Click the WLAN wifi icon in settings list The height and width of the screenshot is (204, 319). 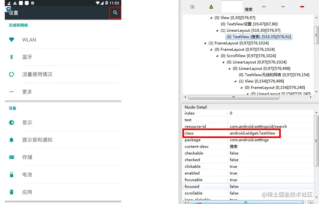point(11,40)
